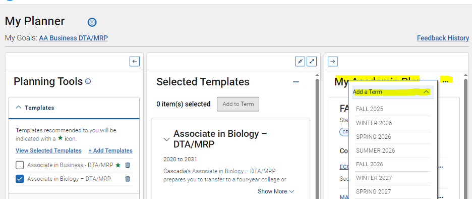The image size is (472, 199).
Task: Select FALL 2026 from the term list
Action: [x=393, y=164]
